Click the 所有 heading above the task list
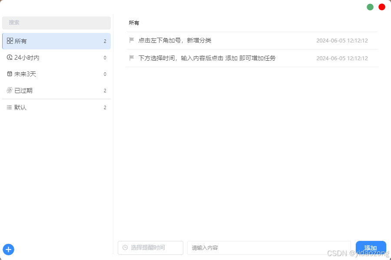Viewport: 391px width, 260px height. (x=134, y=23)
